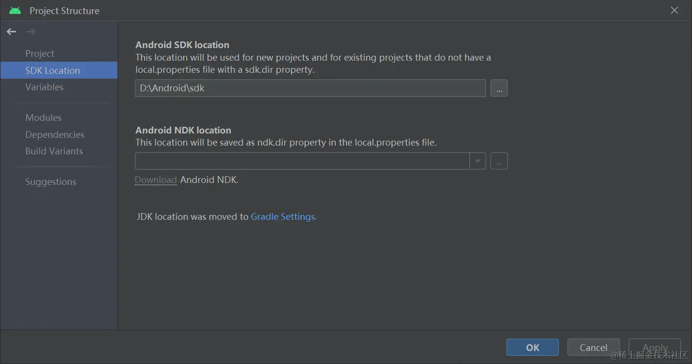Focus the Android SDK location path field
Image resolution: width=692 pixels, height=364 pixels.
coord(311,88)
